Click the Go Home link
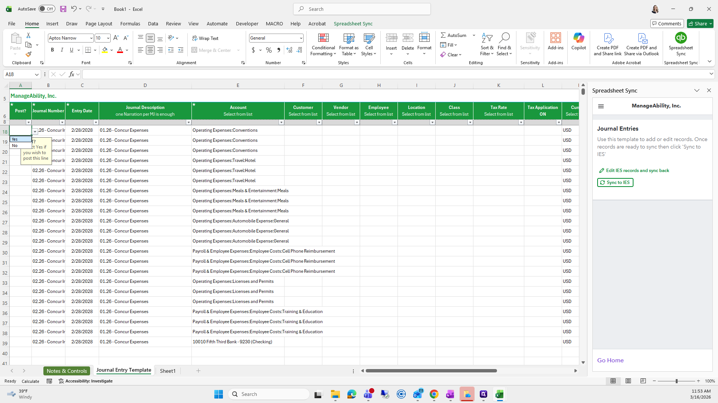This screenshot has width=718, height=403. click(610, 360)
